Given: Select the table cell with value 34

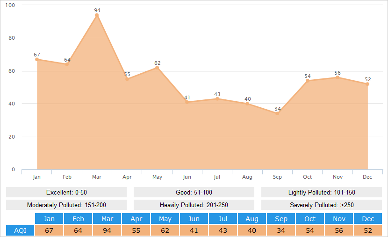Looking at the screenshot, I should click(x=281, y=230).
